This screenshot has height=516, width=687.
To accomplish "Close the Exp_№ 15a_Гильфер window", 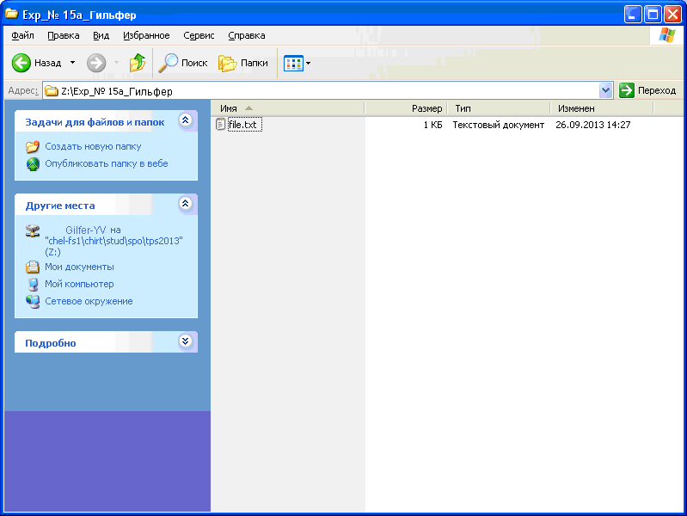I will click(672, 15).
